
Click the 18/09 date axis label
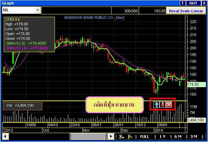point(31,125)
